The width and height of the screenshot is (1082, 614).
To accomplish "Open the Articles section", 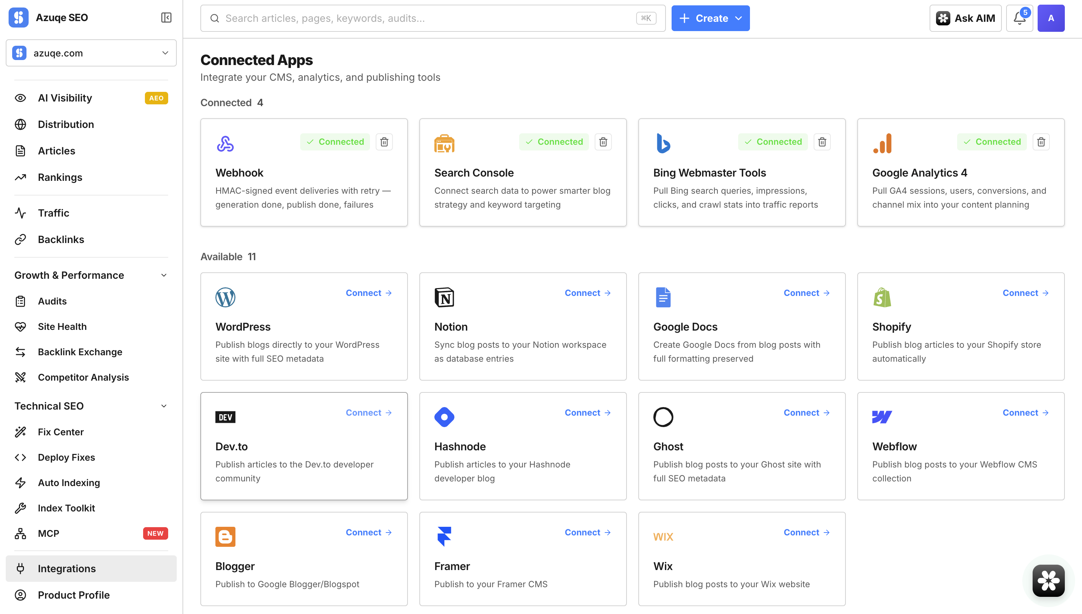I will coord(91,151).
